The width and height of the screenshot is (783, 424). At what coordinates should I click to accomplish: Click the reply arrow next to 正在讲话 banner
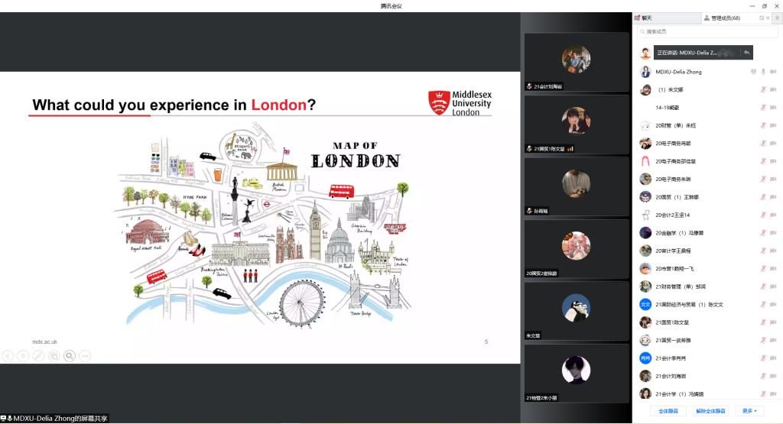(x=746, y=53)
